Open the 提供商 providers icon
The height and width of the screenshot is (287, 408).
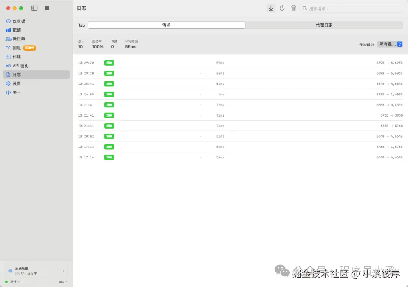coord(8,39)
